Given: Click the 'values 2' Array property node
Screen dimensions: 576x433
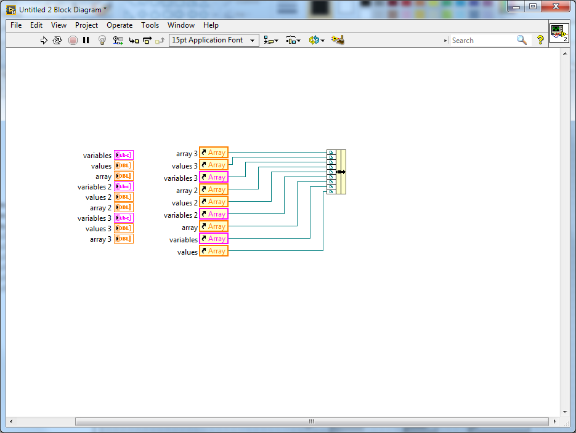Looking at the screenshot, I should (x=214, y=202).
